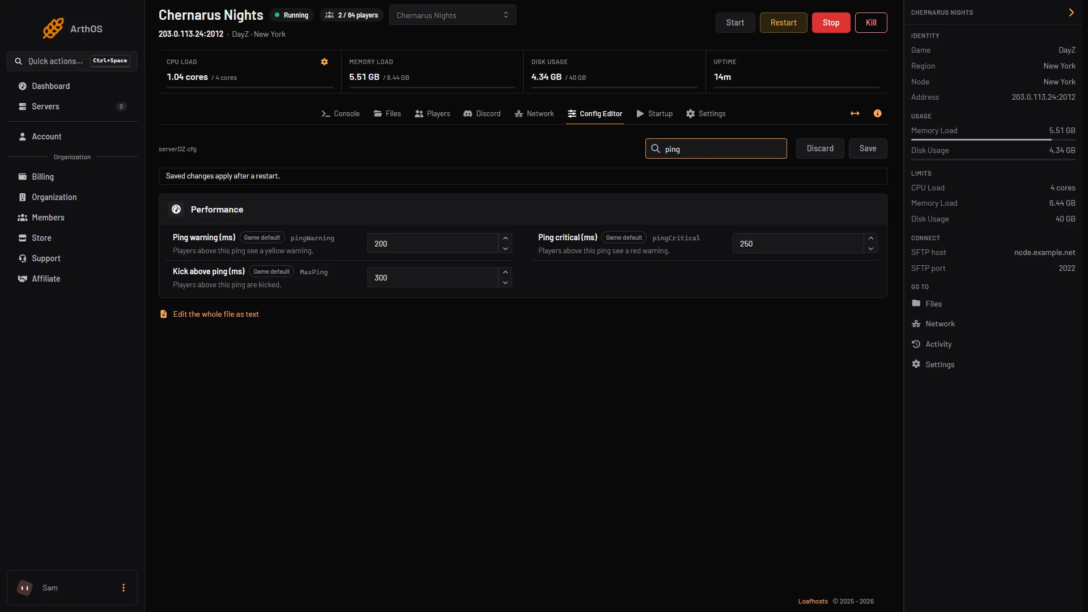Click the config search field containing ping
1088x612 pixels.
(716, 148)
